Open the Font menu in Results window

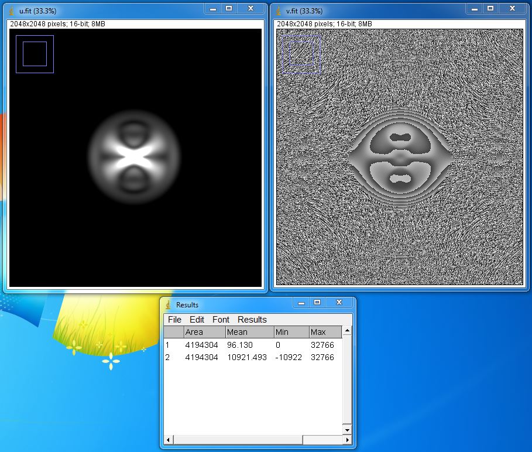[x=221, y=320]
